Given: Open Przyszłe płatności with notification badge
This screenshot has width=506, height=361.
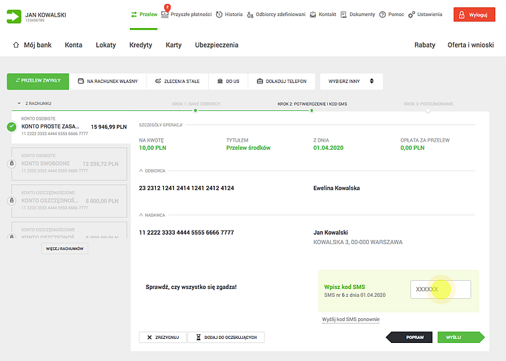Looking at the screenshot, I should tap(186, 14).
